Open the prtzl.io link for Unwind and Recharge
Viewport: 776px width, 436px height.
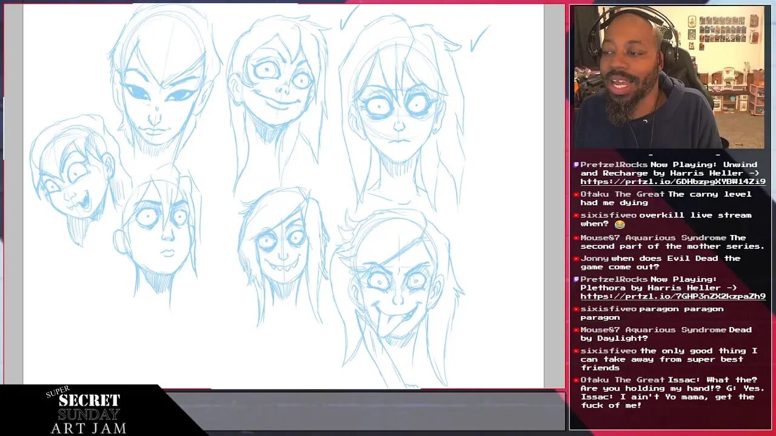coord(672,182)
